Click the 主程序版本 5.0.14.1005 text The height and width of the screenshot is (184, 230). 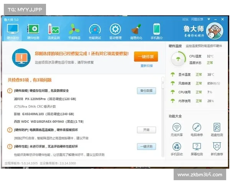(21, 163)
